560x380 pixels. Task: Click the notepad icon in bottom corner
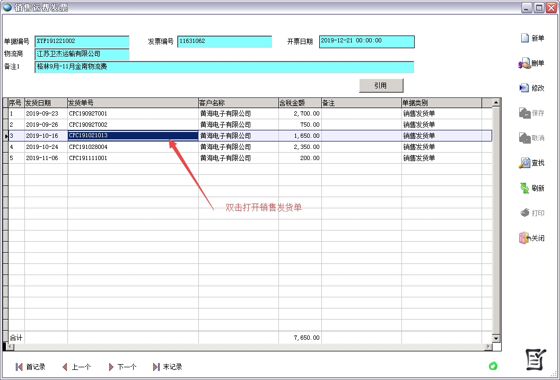tap(537, 359)
